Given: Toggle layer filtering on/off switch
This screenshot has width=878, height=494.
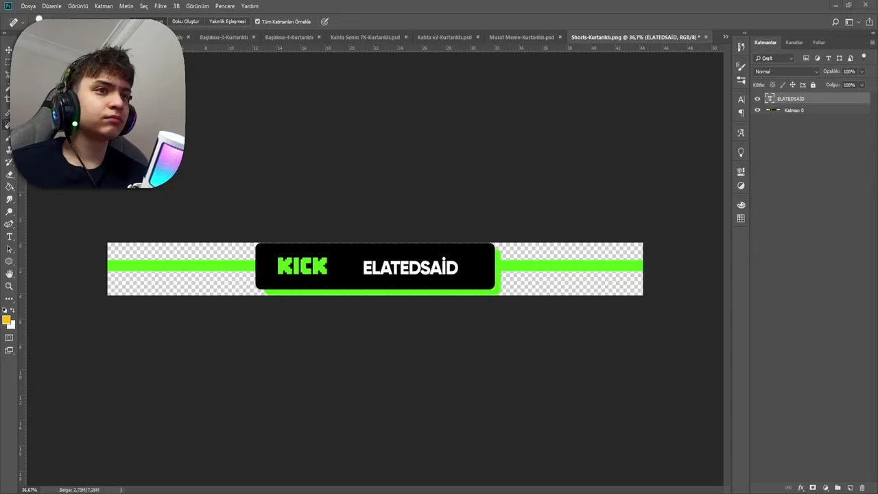Looking at the screenshot, I should point(864,58).
